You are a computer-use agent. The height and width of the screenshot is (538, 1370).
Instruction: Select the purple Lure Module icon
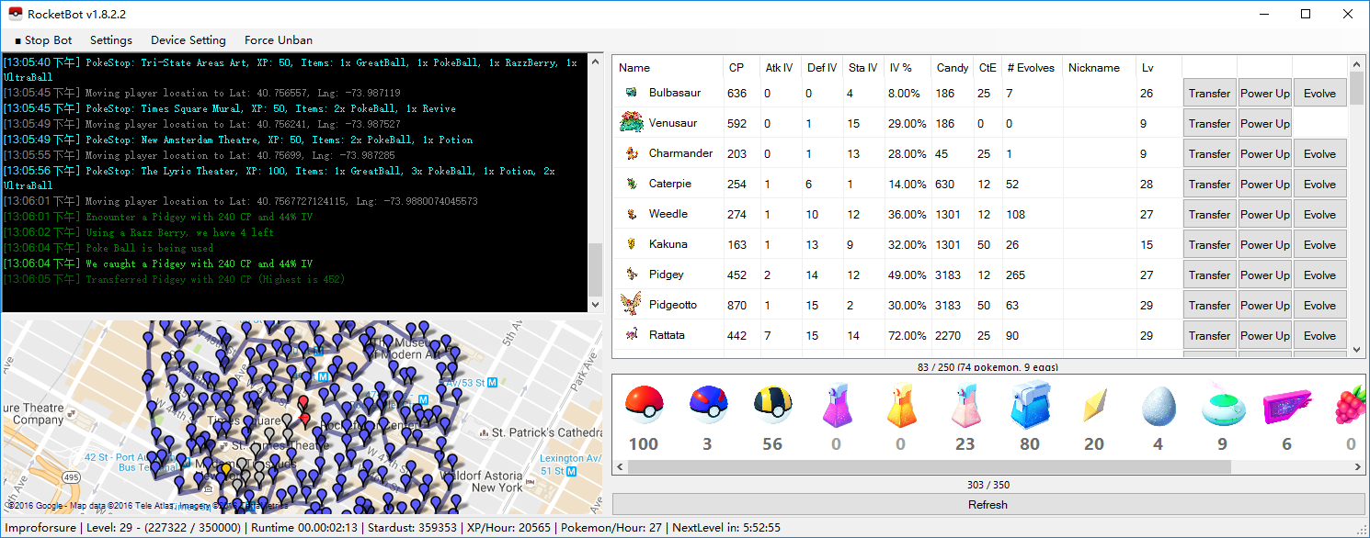pos(1286,404)
